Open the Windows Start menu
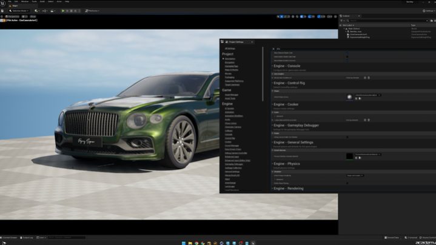 tap(184, 243)
